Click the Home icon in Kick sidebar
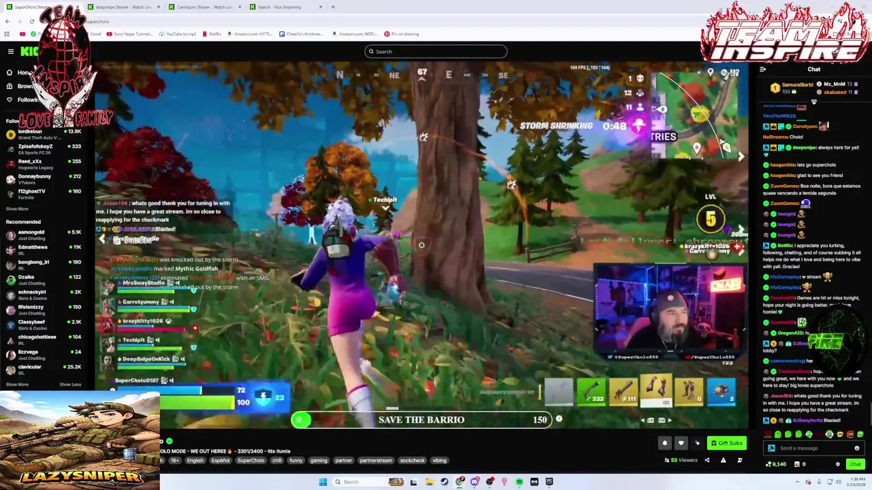The height and width of the screenshot is (490, 872). pyautogui.click(x=10, y=73)
